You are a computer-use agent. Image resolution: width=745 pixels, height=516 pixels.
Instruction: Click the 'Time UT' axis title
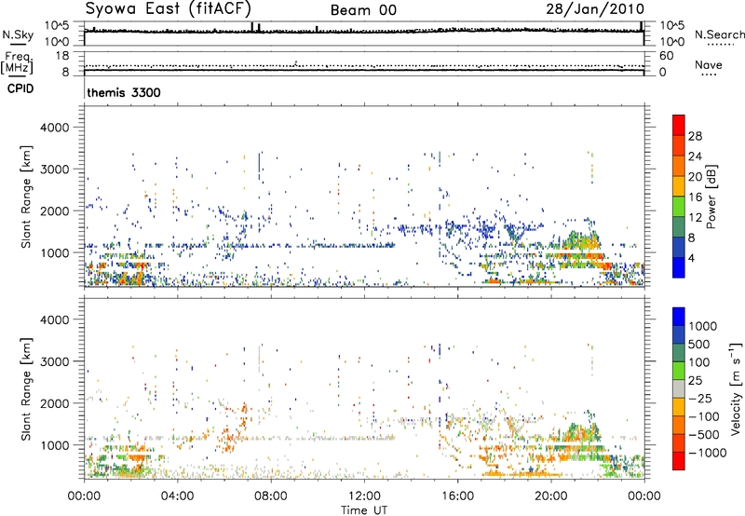pyautogui.click(x=364, y=510)
